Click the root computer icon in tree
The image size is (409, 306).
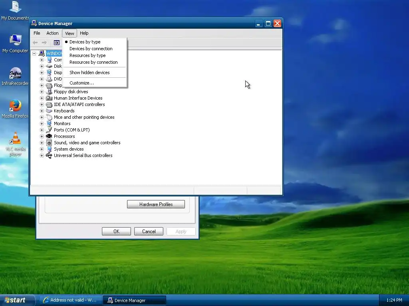tap(42, 53)
